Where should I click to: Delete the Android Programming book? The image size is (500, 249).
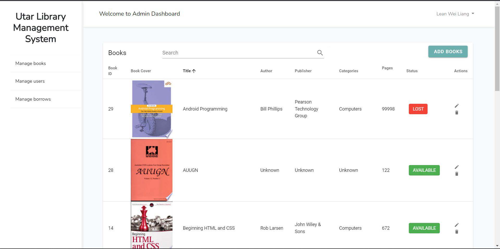tap(456, 113)
